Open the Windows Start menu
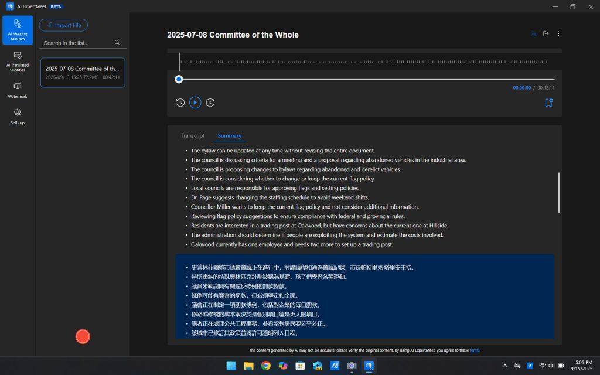The width and height of the screenshot is (600, 375). point(231,366)
